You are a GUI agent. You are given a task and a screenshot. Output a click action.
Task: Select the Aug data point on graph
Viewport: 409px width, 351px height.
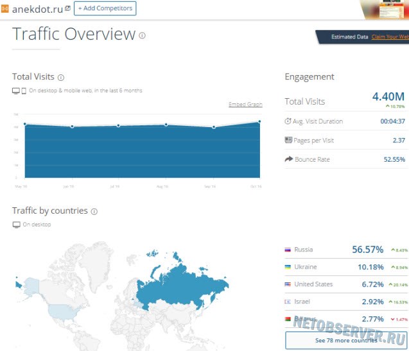pos(166,124)
